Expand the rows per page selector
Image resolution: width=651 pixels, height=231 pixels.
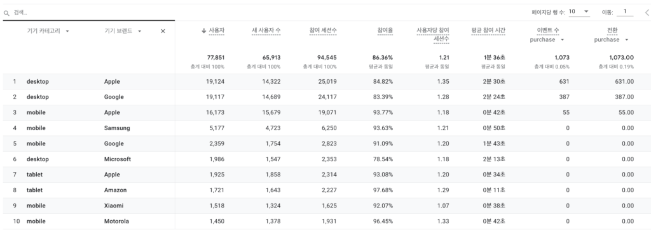click(x=579, y=11)
